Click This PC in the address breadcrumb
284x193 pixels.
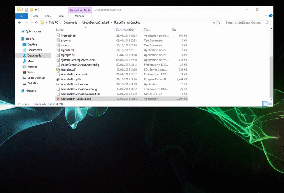tap(54, 22)
